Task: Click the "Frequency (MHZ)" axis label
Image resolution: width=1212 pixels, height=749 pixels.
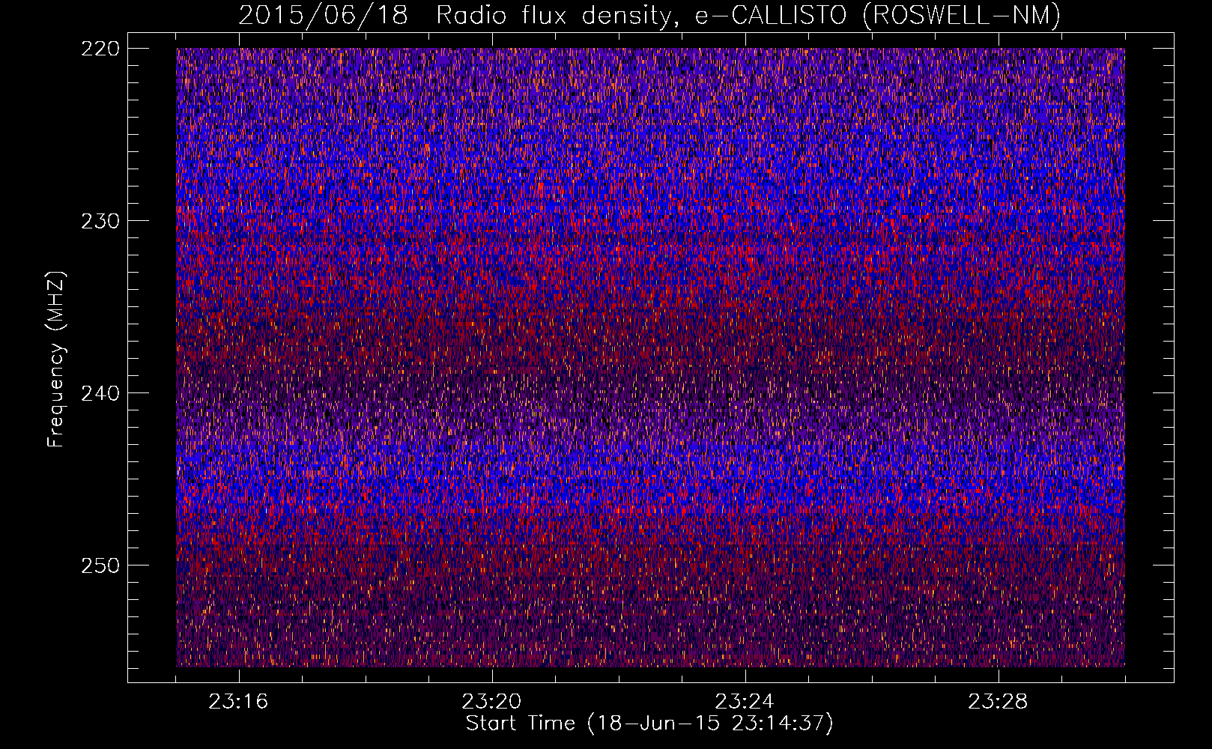Action: [56, 360]
